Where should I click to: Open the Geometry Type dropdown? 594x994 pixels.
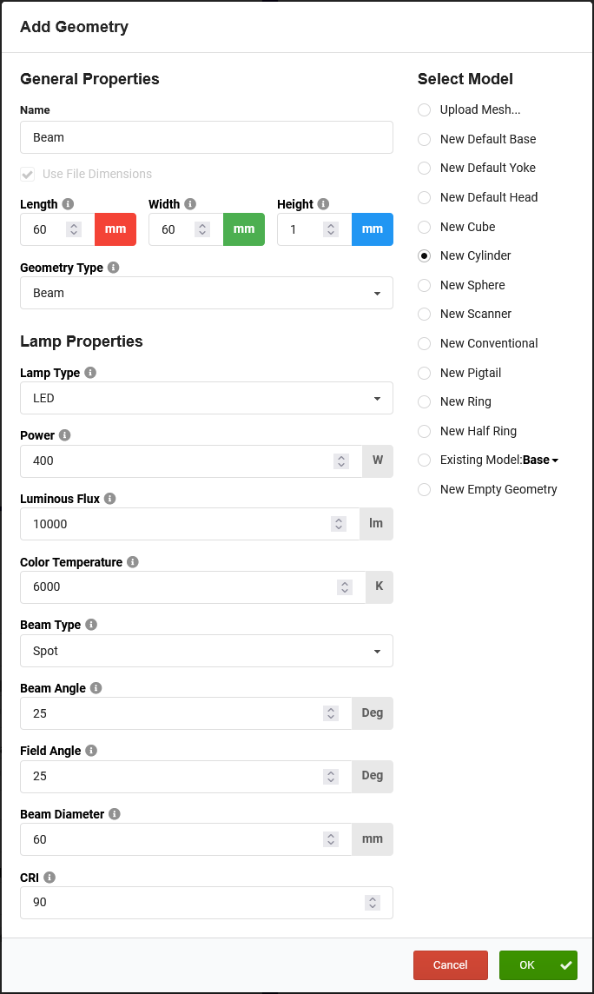[206, 293]
